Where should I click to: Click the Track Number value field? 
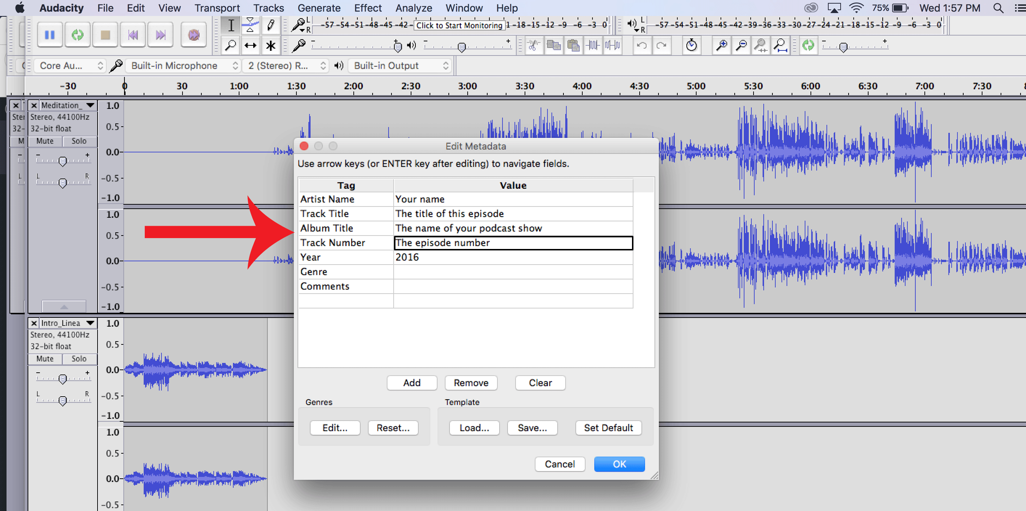point(513,243)
